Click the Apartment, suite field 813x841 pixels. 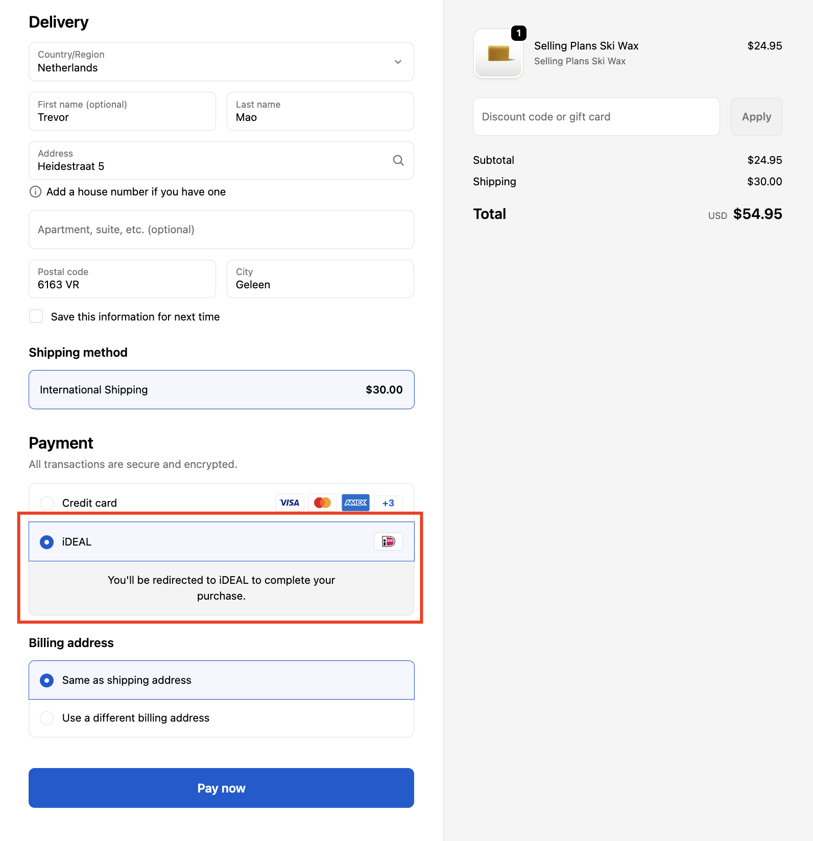(221, 230)
